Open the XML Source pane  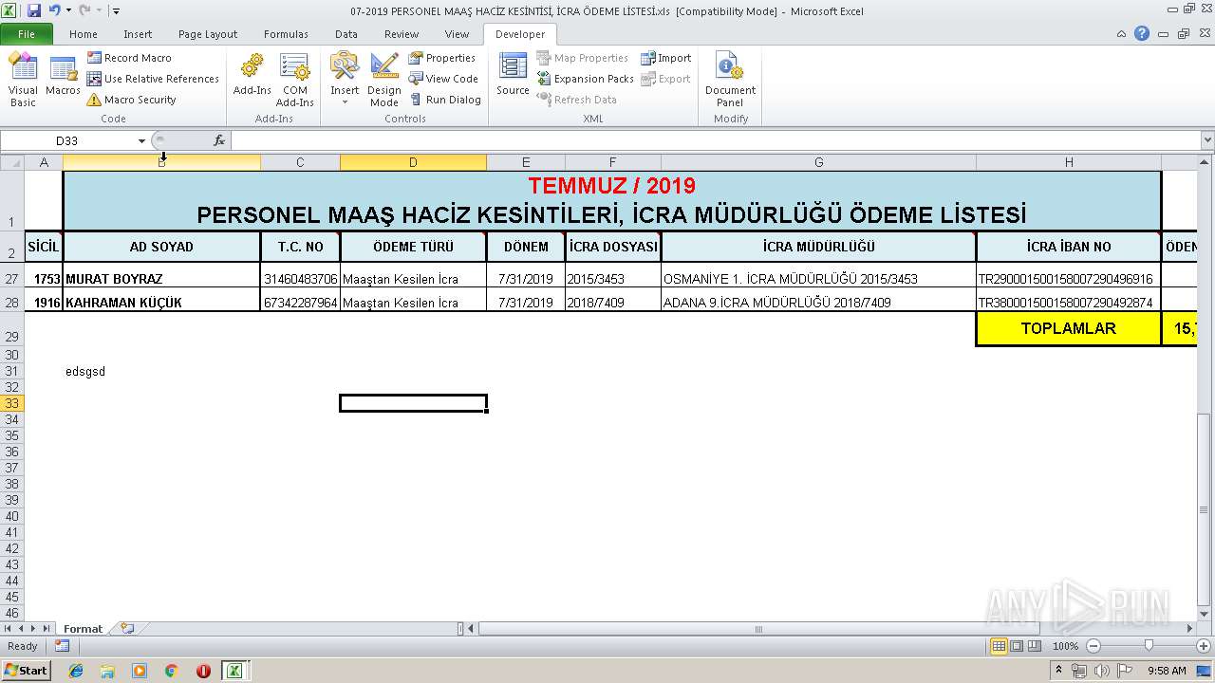(x=513, y=76)
